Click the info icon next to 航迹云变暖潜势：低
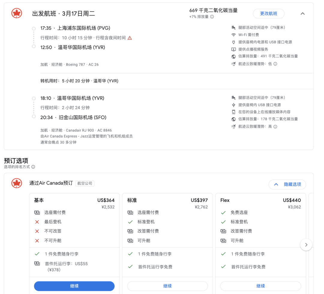 point(275,64)
